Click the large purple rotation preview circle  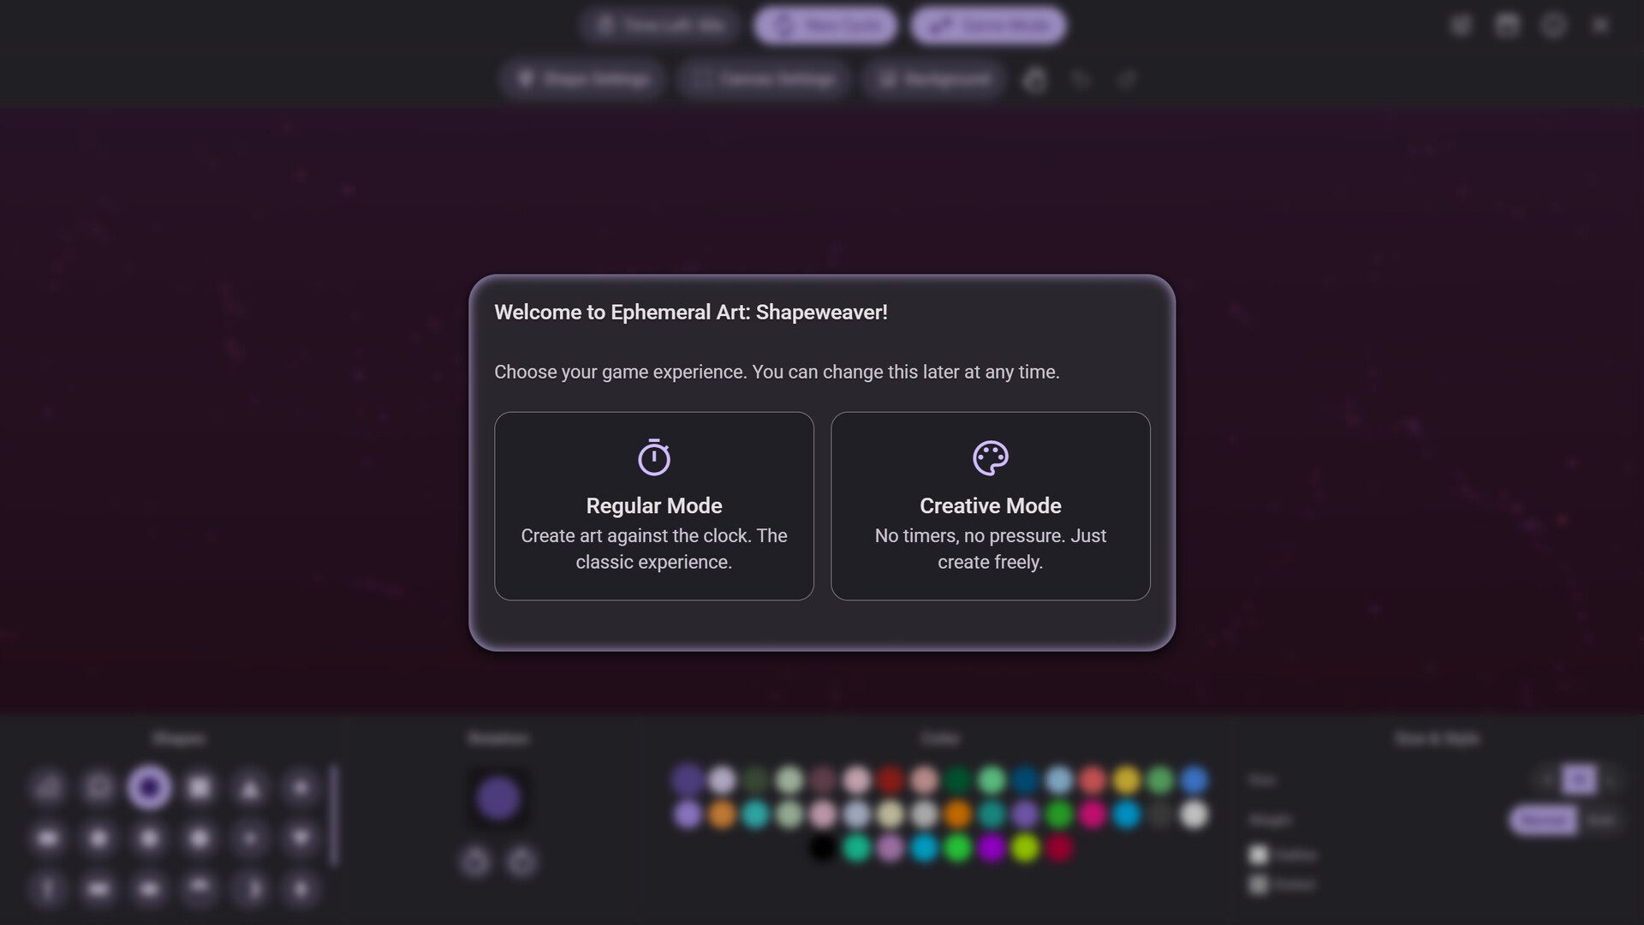498,798
